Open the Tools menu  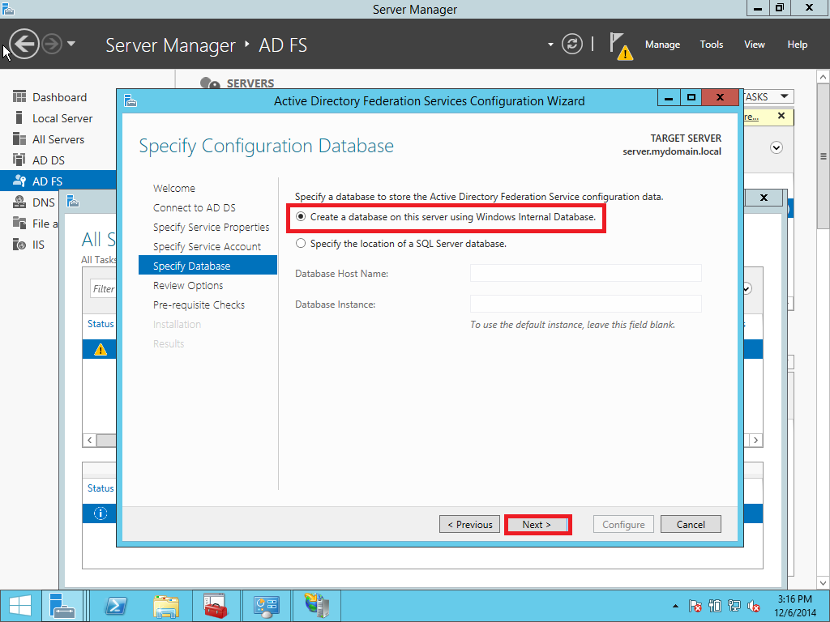click(711, 45)
